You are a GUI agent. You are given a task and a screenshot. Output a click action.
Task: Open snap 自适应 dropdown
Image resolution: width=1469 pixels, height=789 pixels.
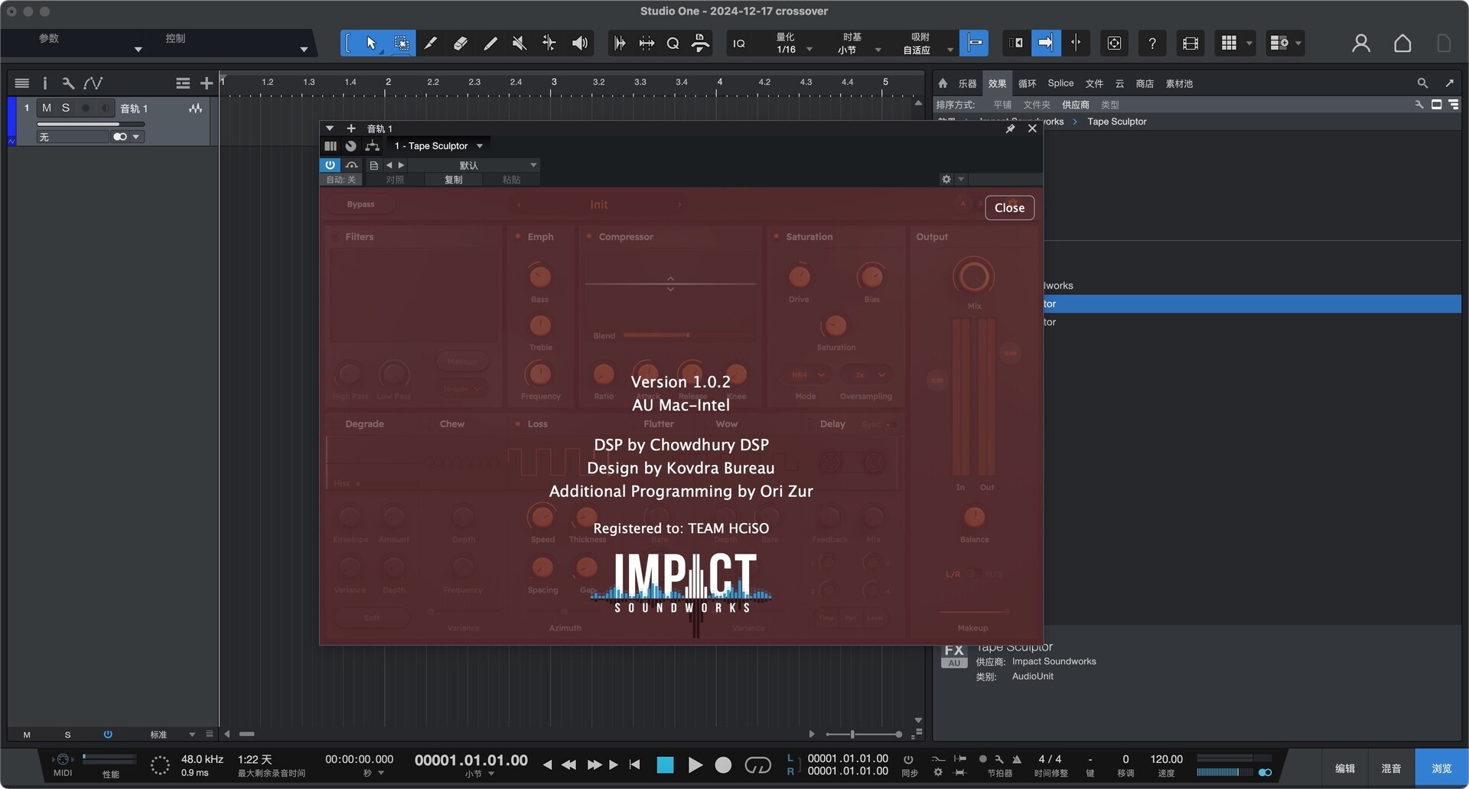point(927,50)
